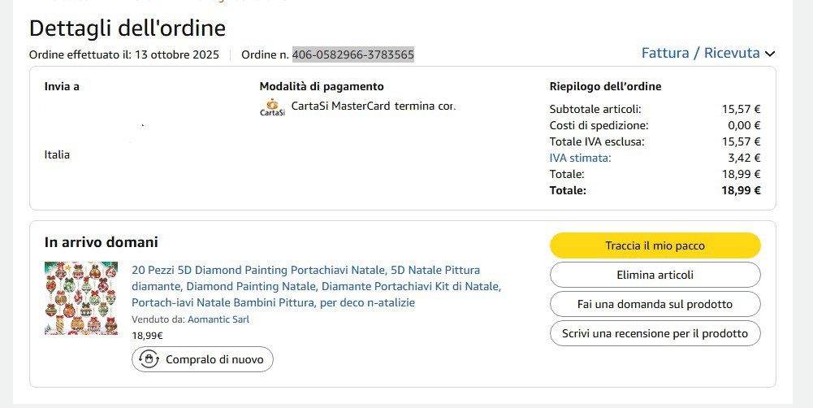Visit the seller Aomantic Sarl link

coord(218,319)
